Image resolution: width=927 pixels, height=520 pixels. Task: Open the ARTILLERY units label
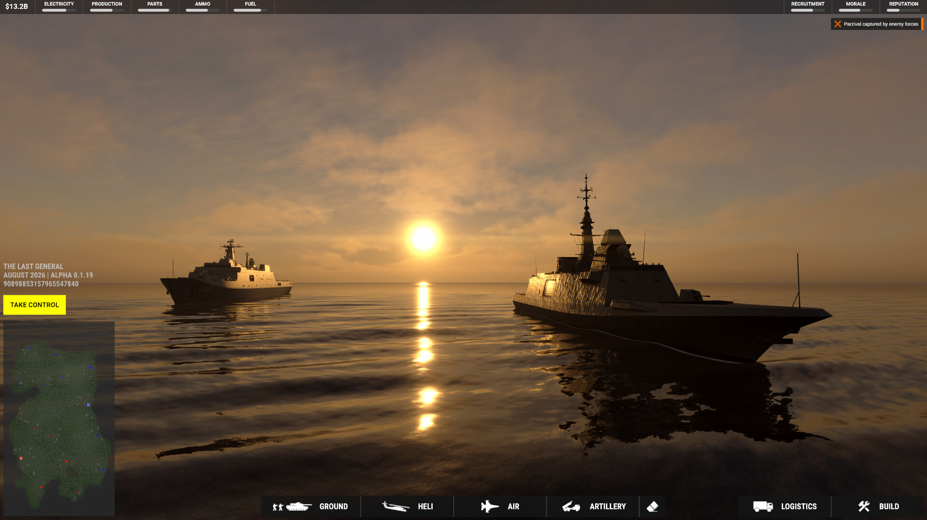tap(607, 506)
